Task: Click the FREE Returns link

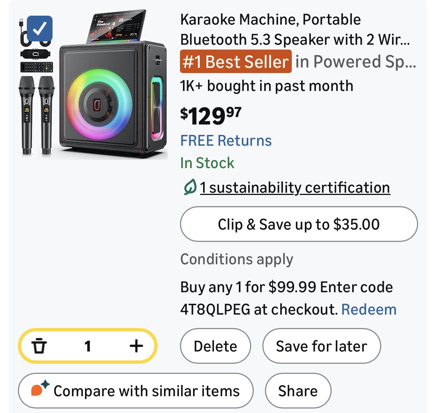Action: click(x=226, y=141)
